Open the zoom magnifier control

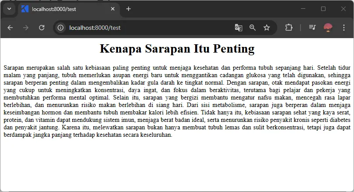coord(252,28)
